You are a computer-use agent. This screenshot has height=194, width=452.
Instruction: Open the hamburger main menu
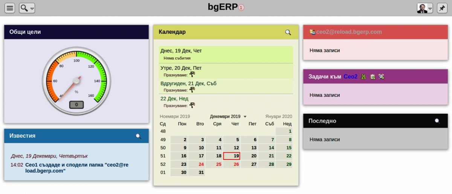(x=10, y=8)
